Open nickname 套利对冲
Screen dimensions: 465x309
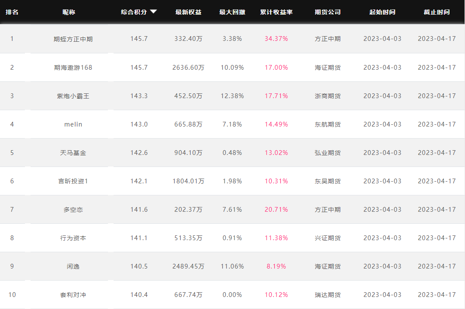click(73, 295)
